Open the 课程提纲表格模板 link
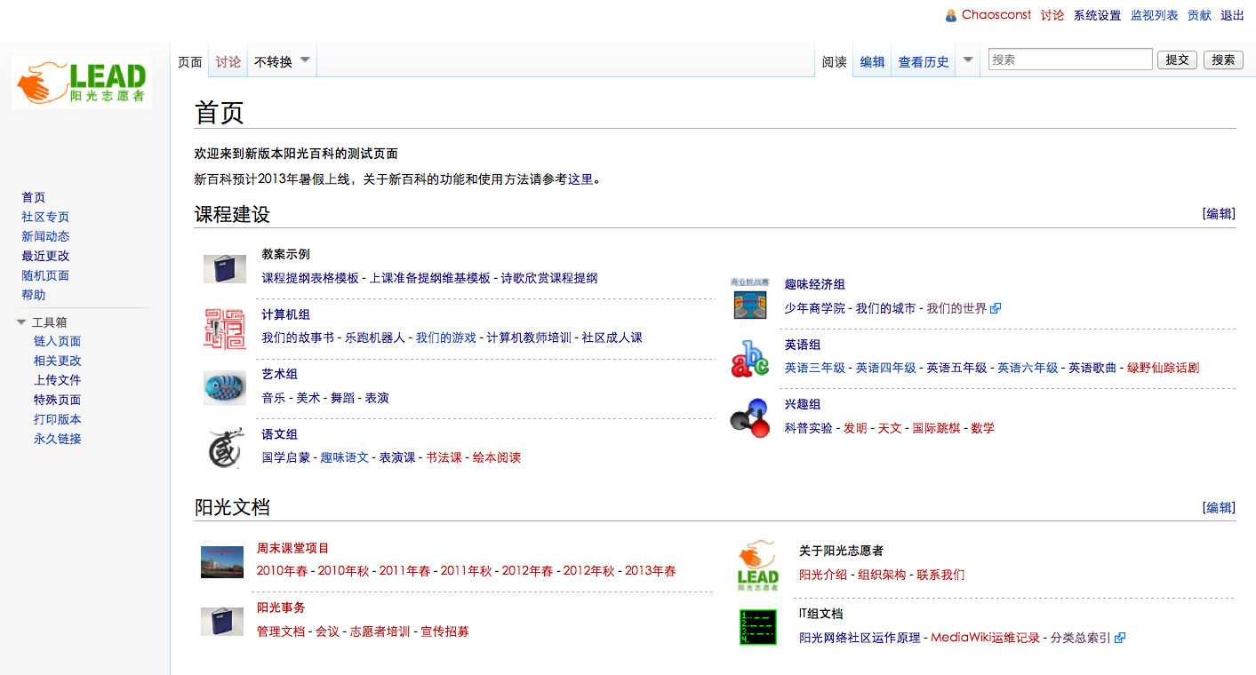 click(x=310, y=278)
